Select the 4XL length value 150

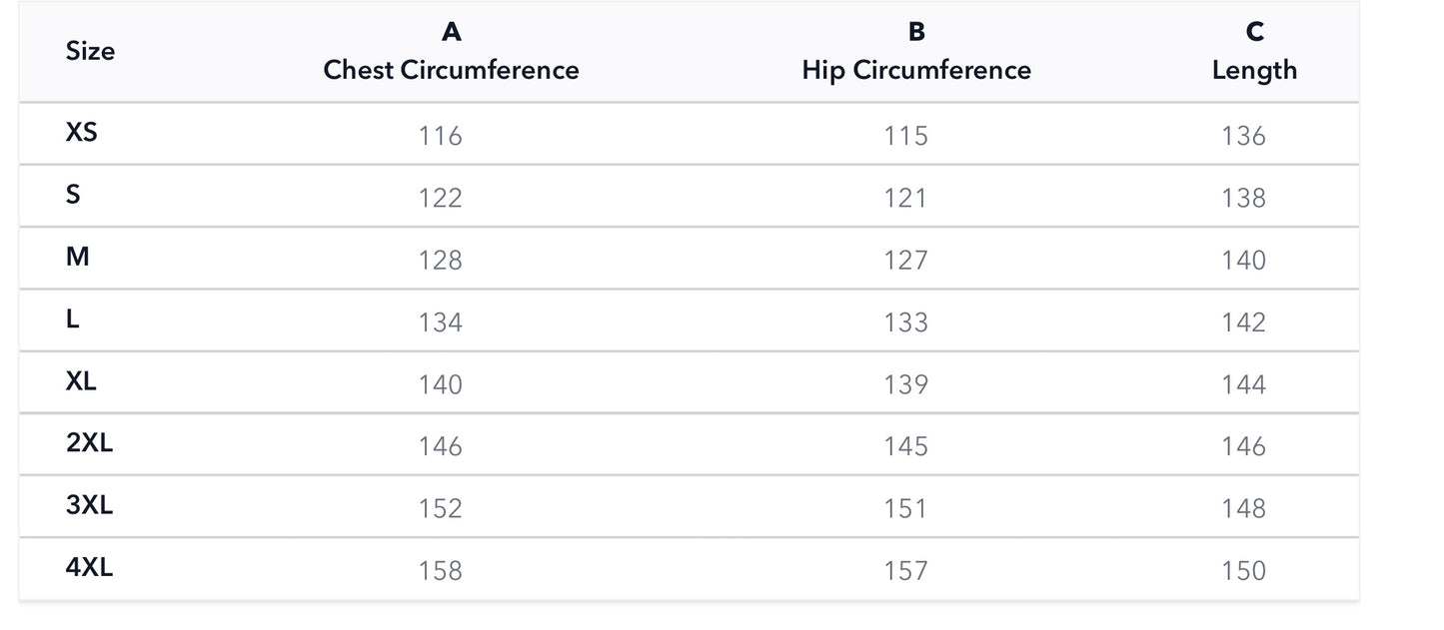1243,571
